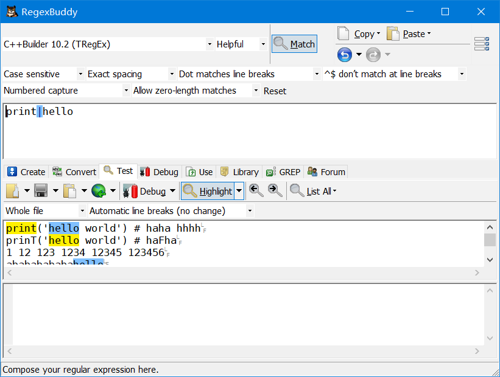
Task: Toggle Allow zero-length matches option
Action: (x=195, y=91)
